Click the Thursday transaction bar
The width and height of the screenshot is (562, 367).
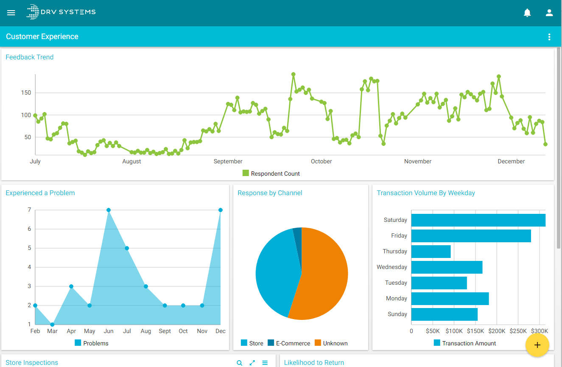pyautogui.click(x=431, y=252)
